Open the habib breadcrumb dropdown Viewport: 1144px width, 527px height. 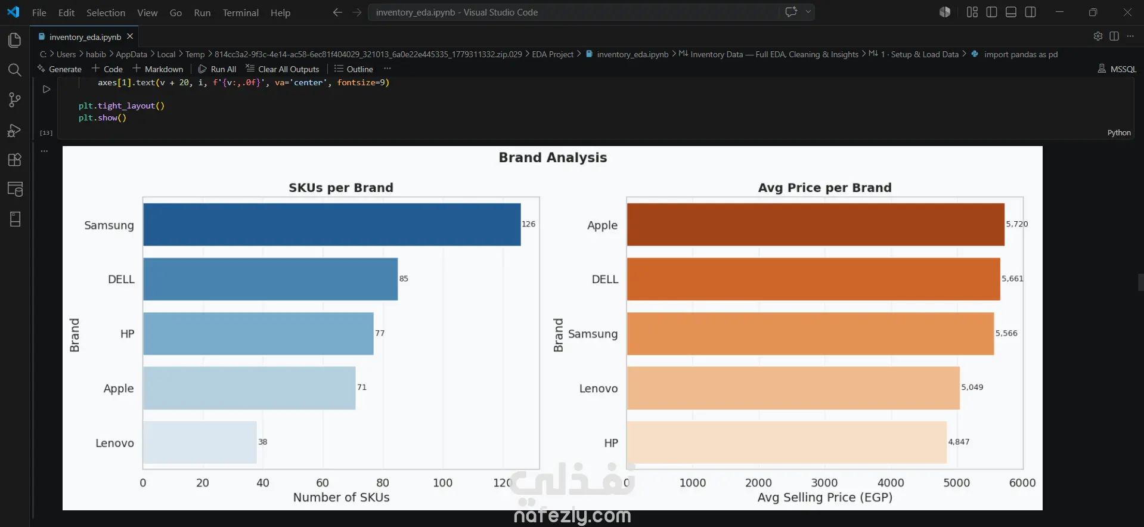pos(96,54)
